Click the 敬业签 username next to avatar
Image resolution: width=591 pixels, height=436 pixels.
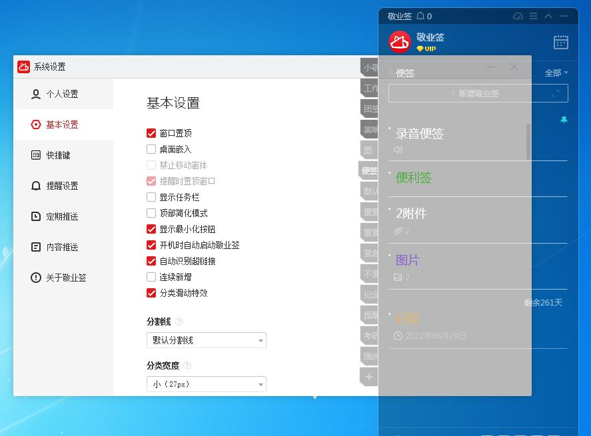pos(430,37)
